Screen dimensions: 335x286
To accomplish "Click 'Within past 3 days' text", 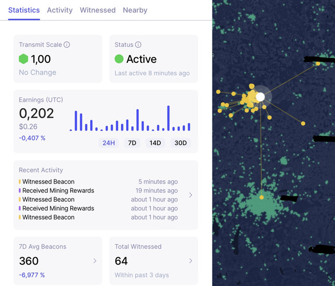I will 142,275.
